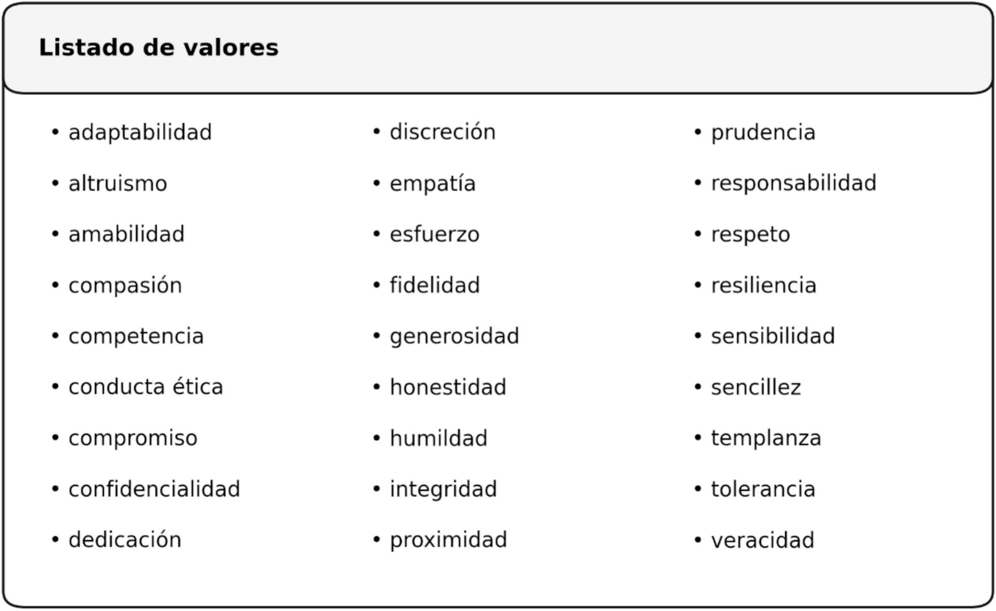
Task: Select the word "resiliencia"
Action: (763, 285)
